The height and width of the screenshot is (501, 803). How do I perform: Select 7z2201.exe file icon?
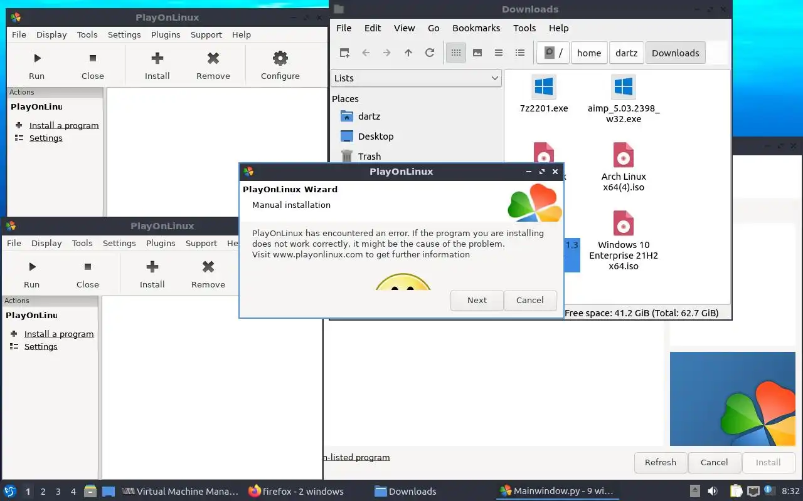tap(544, 87)
